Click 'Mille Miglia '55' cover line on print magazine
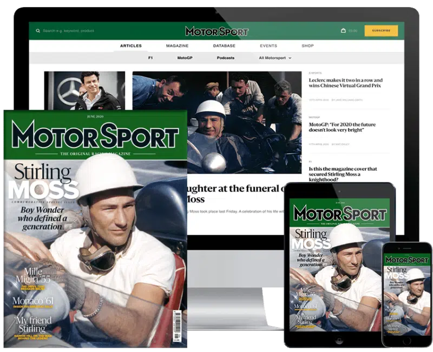The width and height of the screenshot is (433, 352). [x=33, y=275]
